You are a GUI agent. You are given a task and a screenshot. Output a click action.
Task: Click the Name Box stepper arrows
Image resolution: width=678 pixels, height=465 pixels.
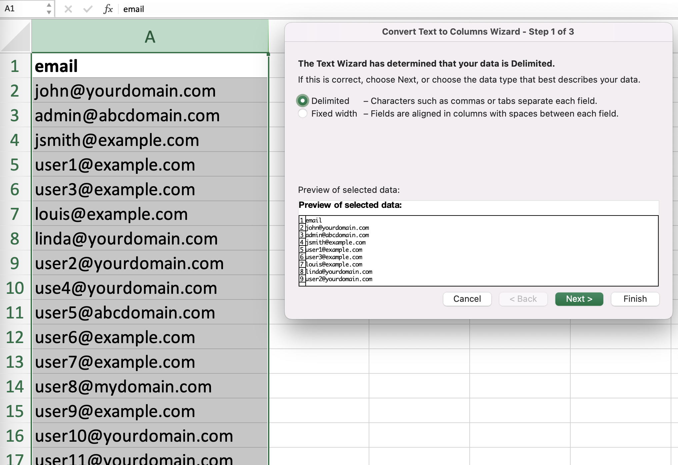coord(49,9)
